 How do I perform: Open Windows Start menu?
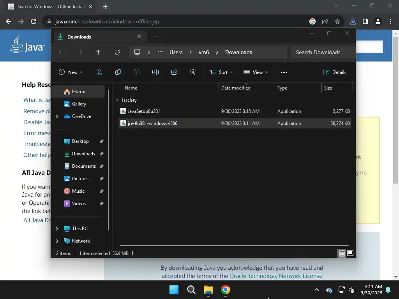point(174,290)
